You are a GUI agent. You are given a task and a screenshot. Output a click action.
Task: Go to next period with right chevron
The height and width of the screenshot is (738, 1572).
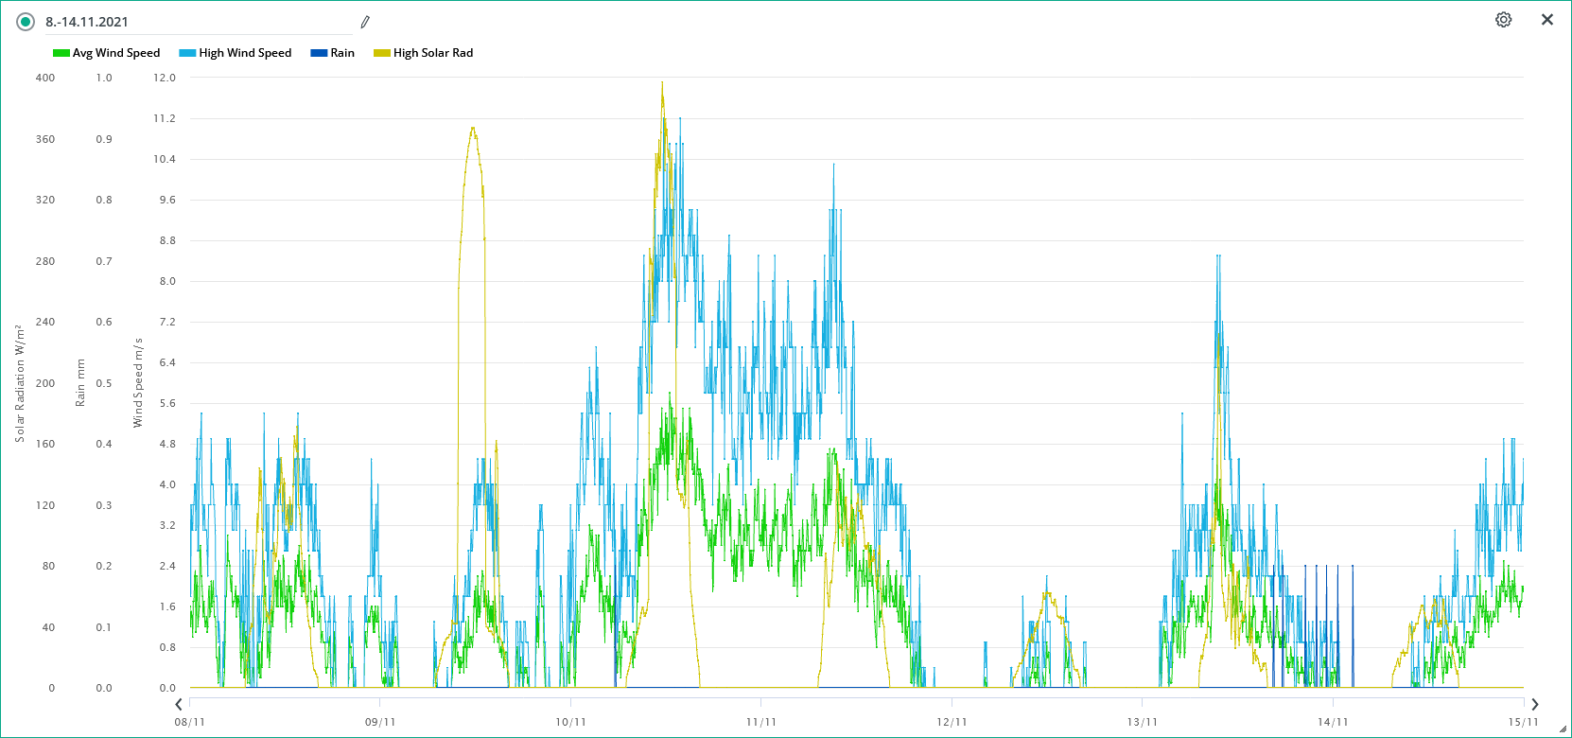(x=1535, y=704)
